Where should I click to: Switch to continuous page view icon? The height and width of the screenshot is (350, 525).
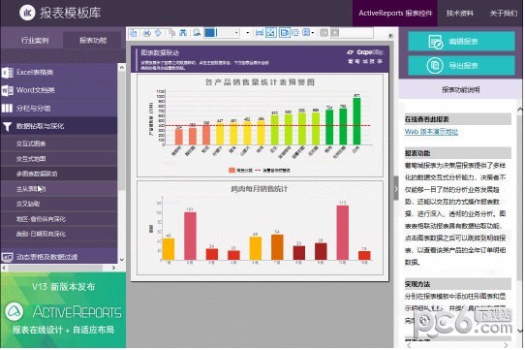(x=295, y=33)
